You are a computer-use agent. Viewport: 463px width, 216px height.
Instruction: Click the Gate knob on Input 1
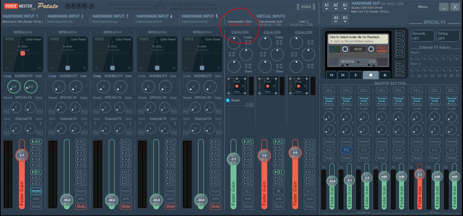click(x=31, y=87)
